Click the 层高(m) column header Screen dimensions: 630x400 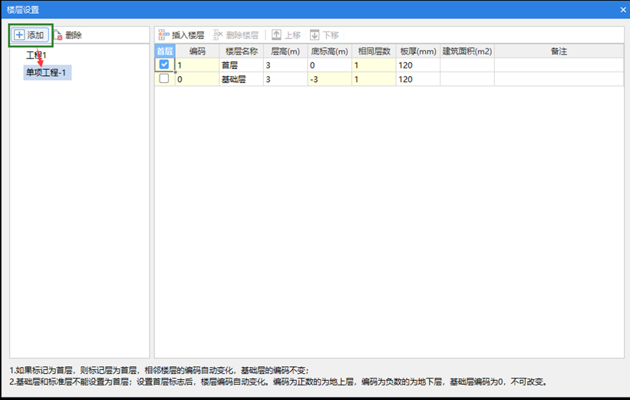point(285,51)
